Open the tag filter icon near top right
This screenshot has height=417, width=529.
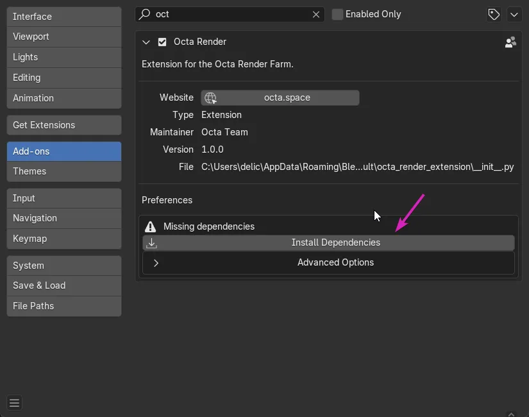pyautogui.click(x=493, y=13)
